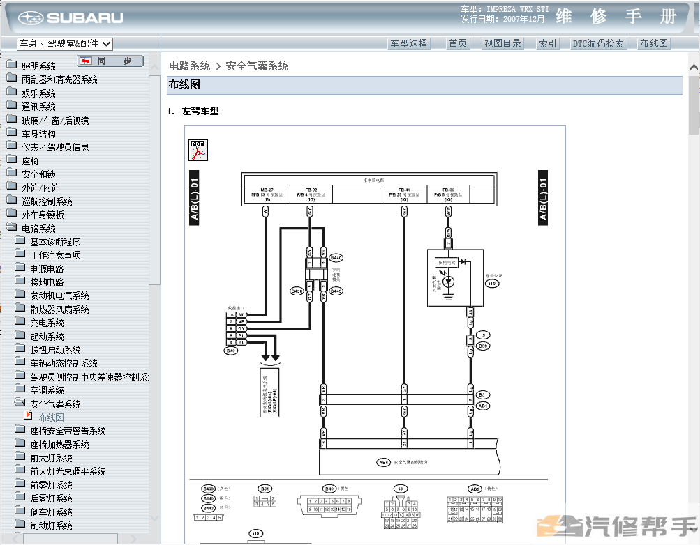Expand 后雾灯系统 tree entry
Viewport: 700px width, 545px height.
click(51, 499)
